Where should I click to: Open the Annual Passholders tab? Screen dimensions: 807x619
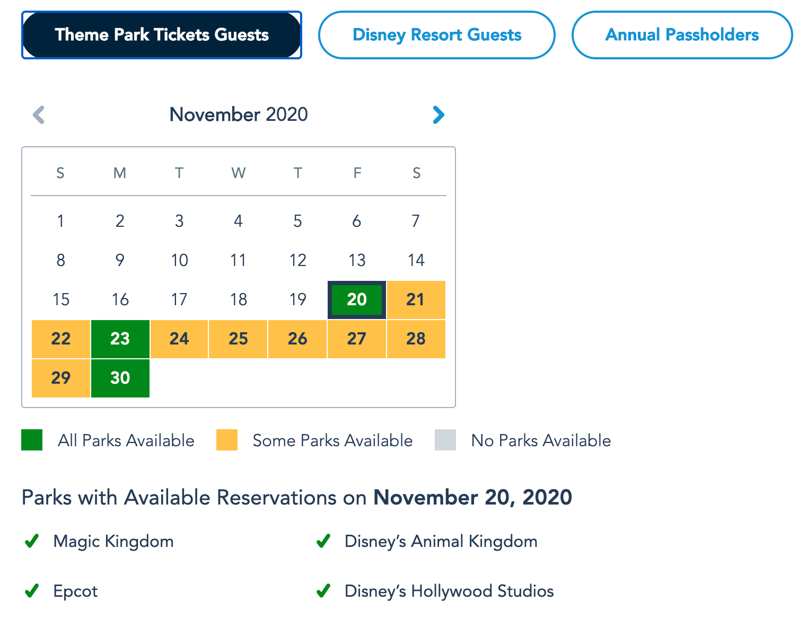(682, 35)
